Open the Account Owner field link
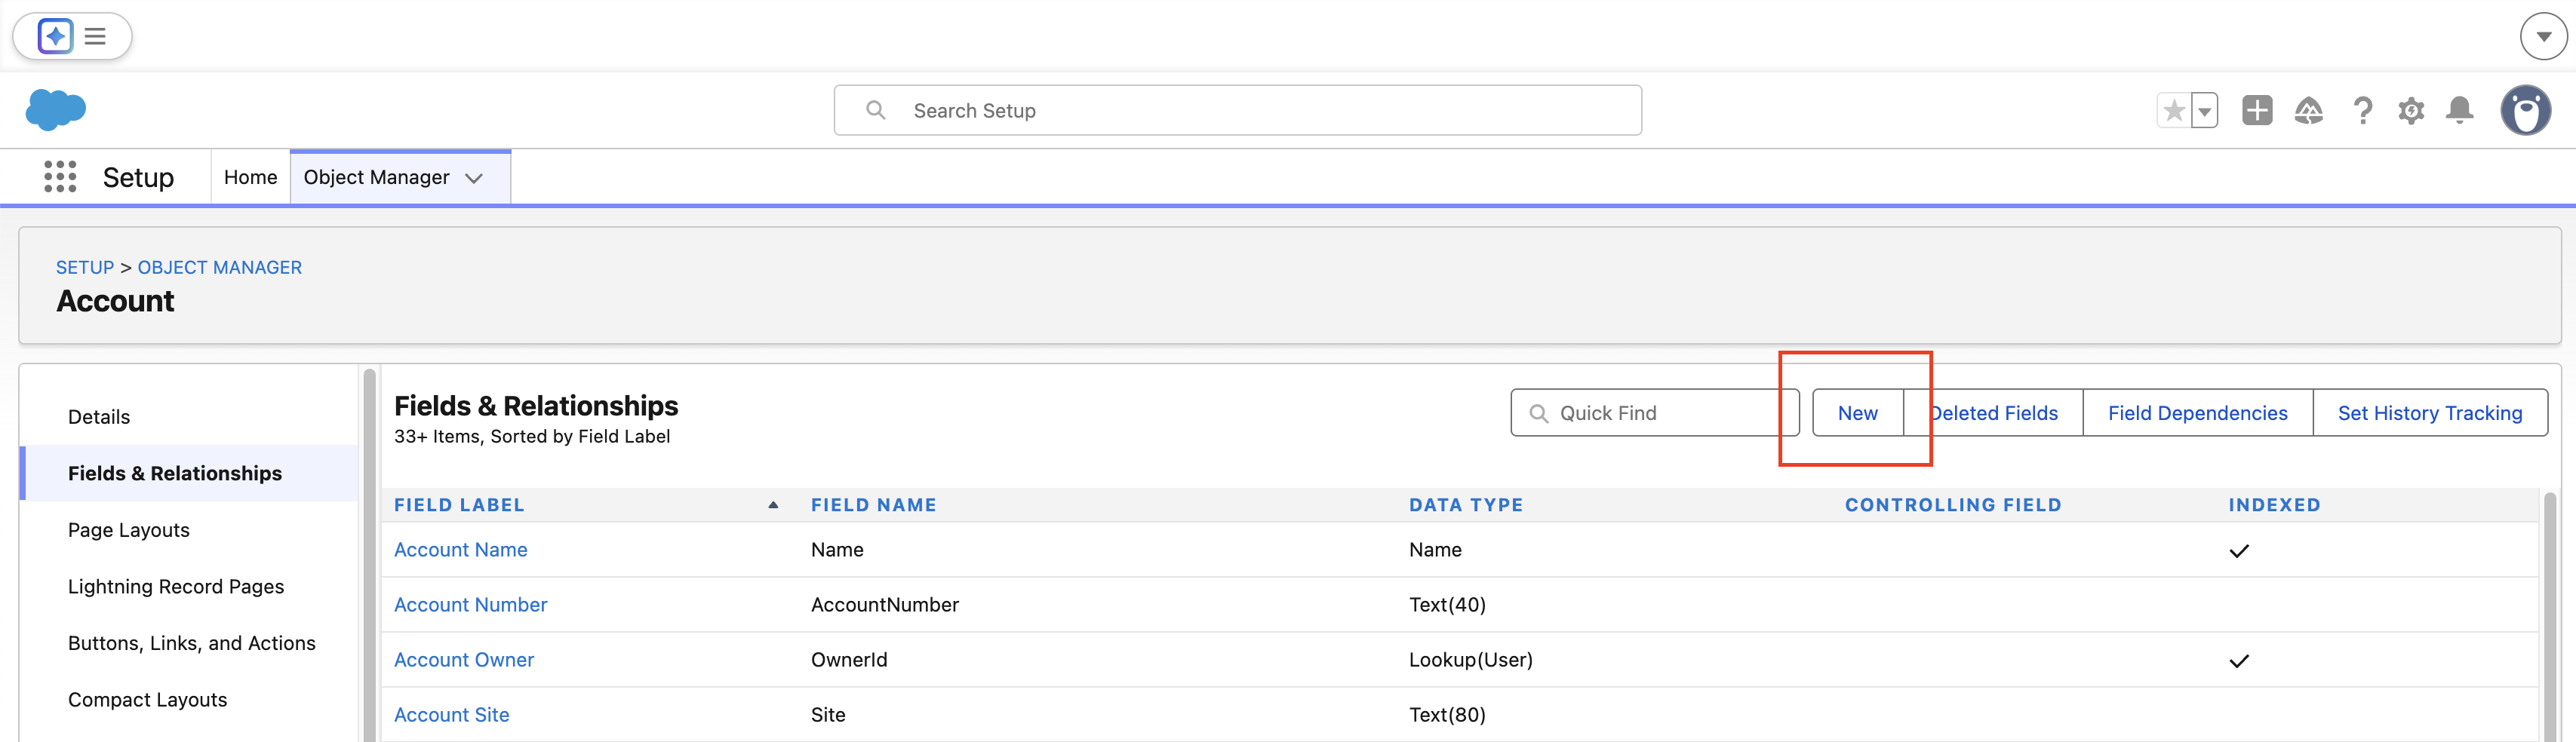The height and width of the screenshot is (742, 2576). pos(463,660)
